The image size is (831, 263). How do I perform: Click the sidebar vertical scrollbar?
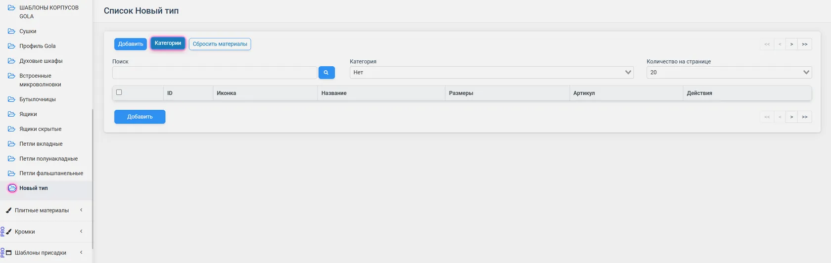[x=92, y=178]
